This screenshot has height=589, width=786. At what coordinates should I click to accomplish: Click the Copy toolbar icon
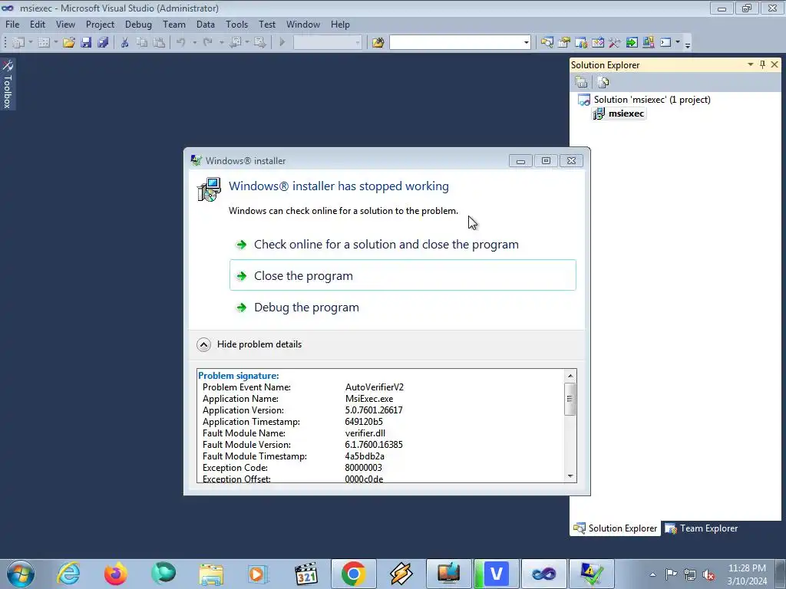[142, 43]
